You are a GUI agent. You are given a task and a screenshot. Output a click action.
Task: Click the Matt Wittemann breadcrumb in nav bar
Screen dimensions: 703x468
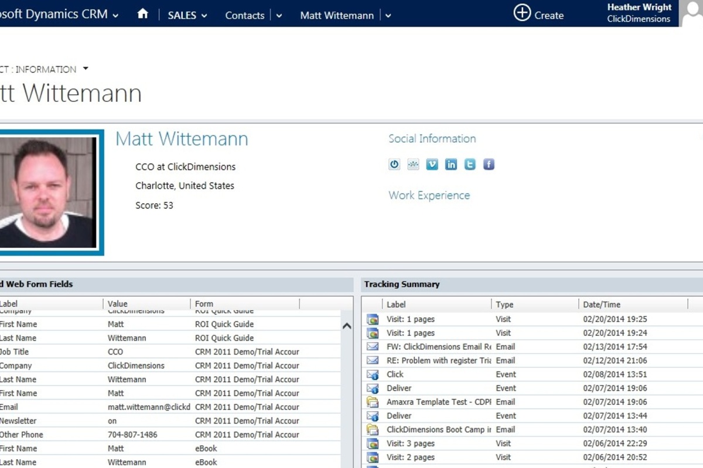[x=337, y=15]
